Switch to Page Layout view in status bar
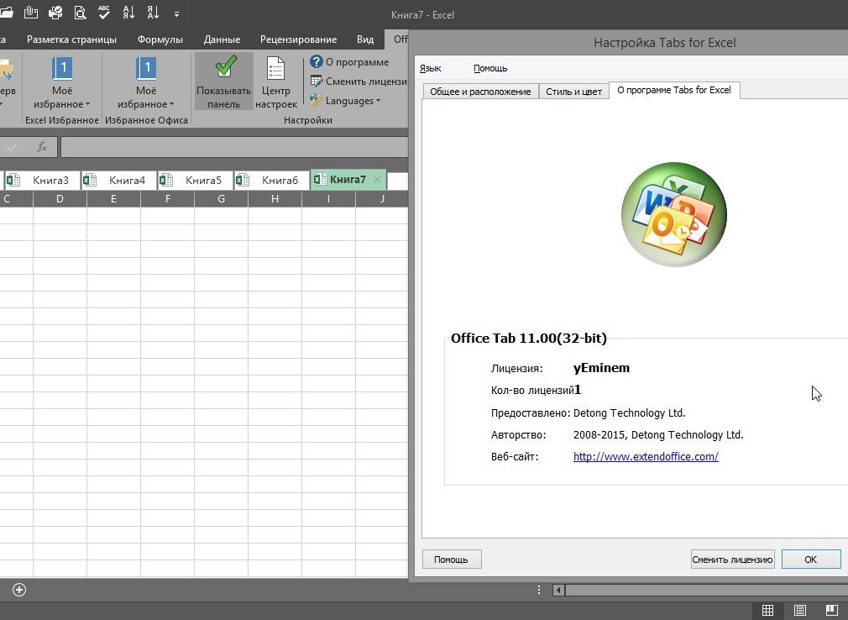848x620 pixels. point(800,610)
